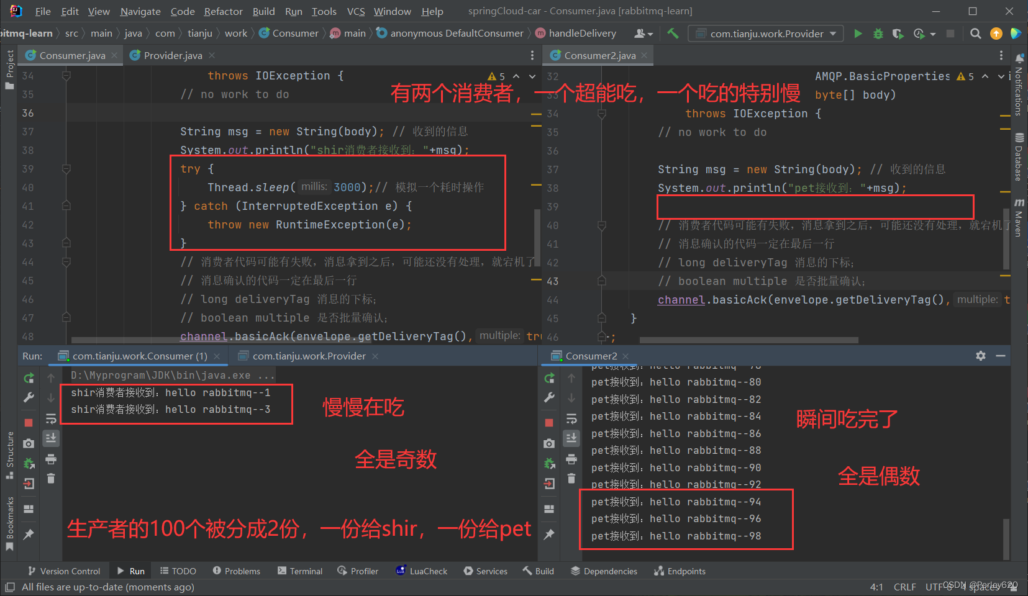This screenshot has width=1028, height=596.
Task: Switch to the Provider.java editor tab
Action: pos(173,55)
